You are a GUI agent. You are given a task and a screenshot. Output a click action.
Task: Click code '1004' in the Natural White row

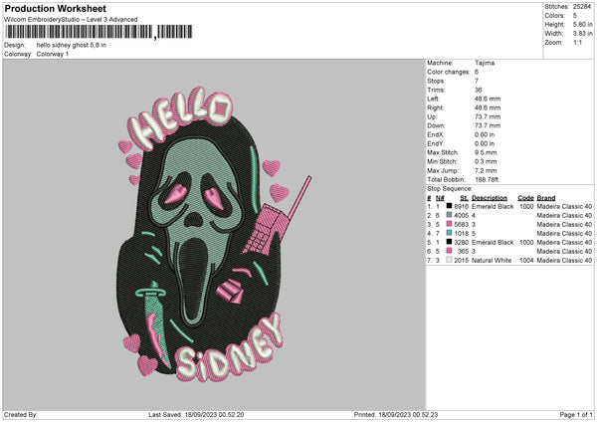(x=526, y=260)
